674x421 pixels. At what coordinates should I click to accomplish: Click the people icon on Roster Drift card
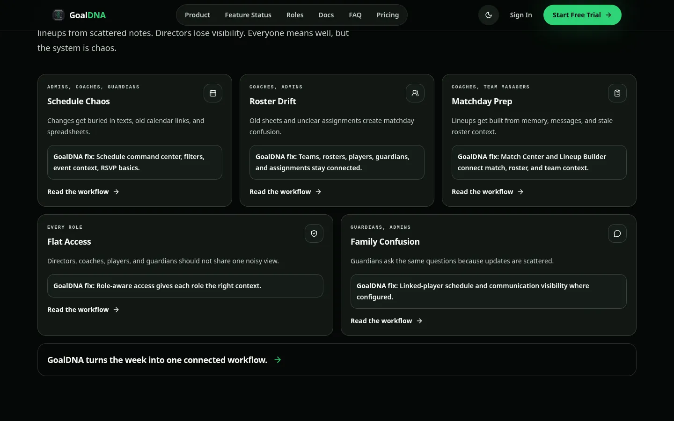click(x=415, y=93)
